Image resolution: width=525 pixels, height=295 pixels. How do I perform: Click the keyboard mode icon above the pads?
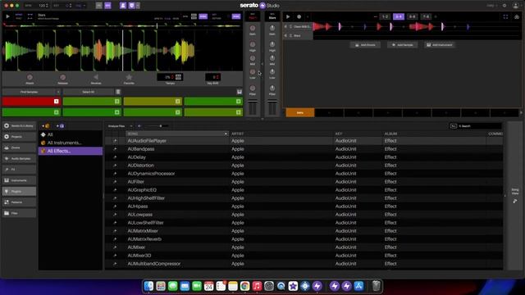pyautogui.click(x=239, y=92)
